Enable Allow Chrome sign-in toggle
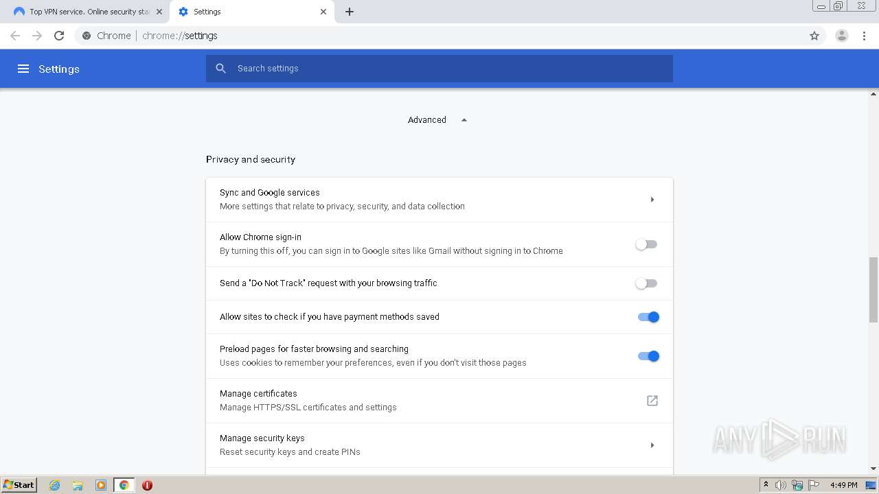The height and width of the screenshot is (494, 879). (646, 244)
